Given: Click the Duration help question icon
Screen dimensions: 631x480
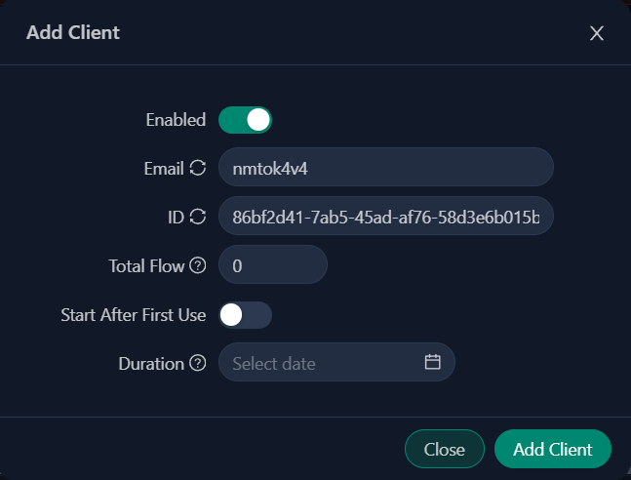Looking at the screenshot, I should click(x=198, y=363).
